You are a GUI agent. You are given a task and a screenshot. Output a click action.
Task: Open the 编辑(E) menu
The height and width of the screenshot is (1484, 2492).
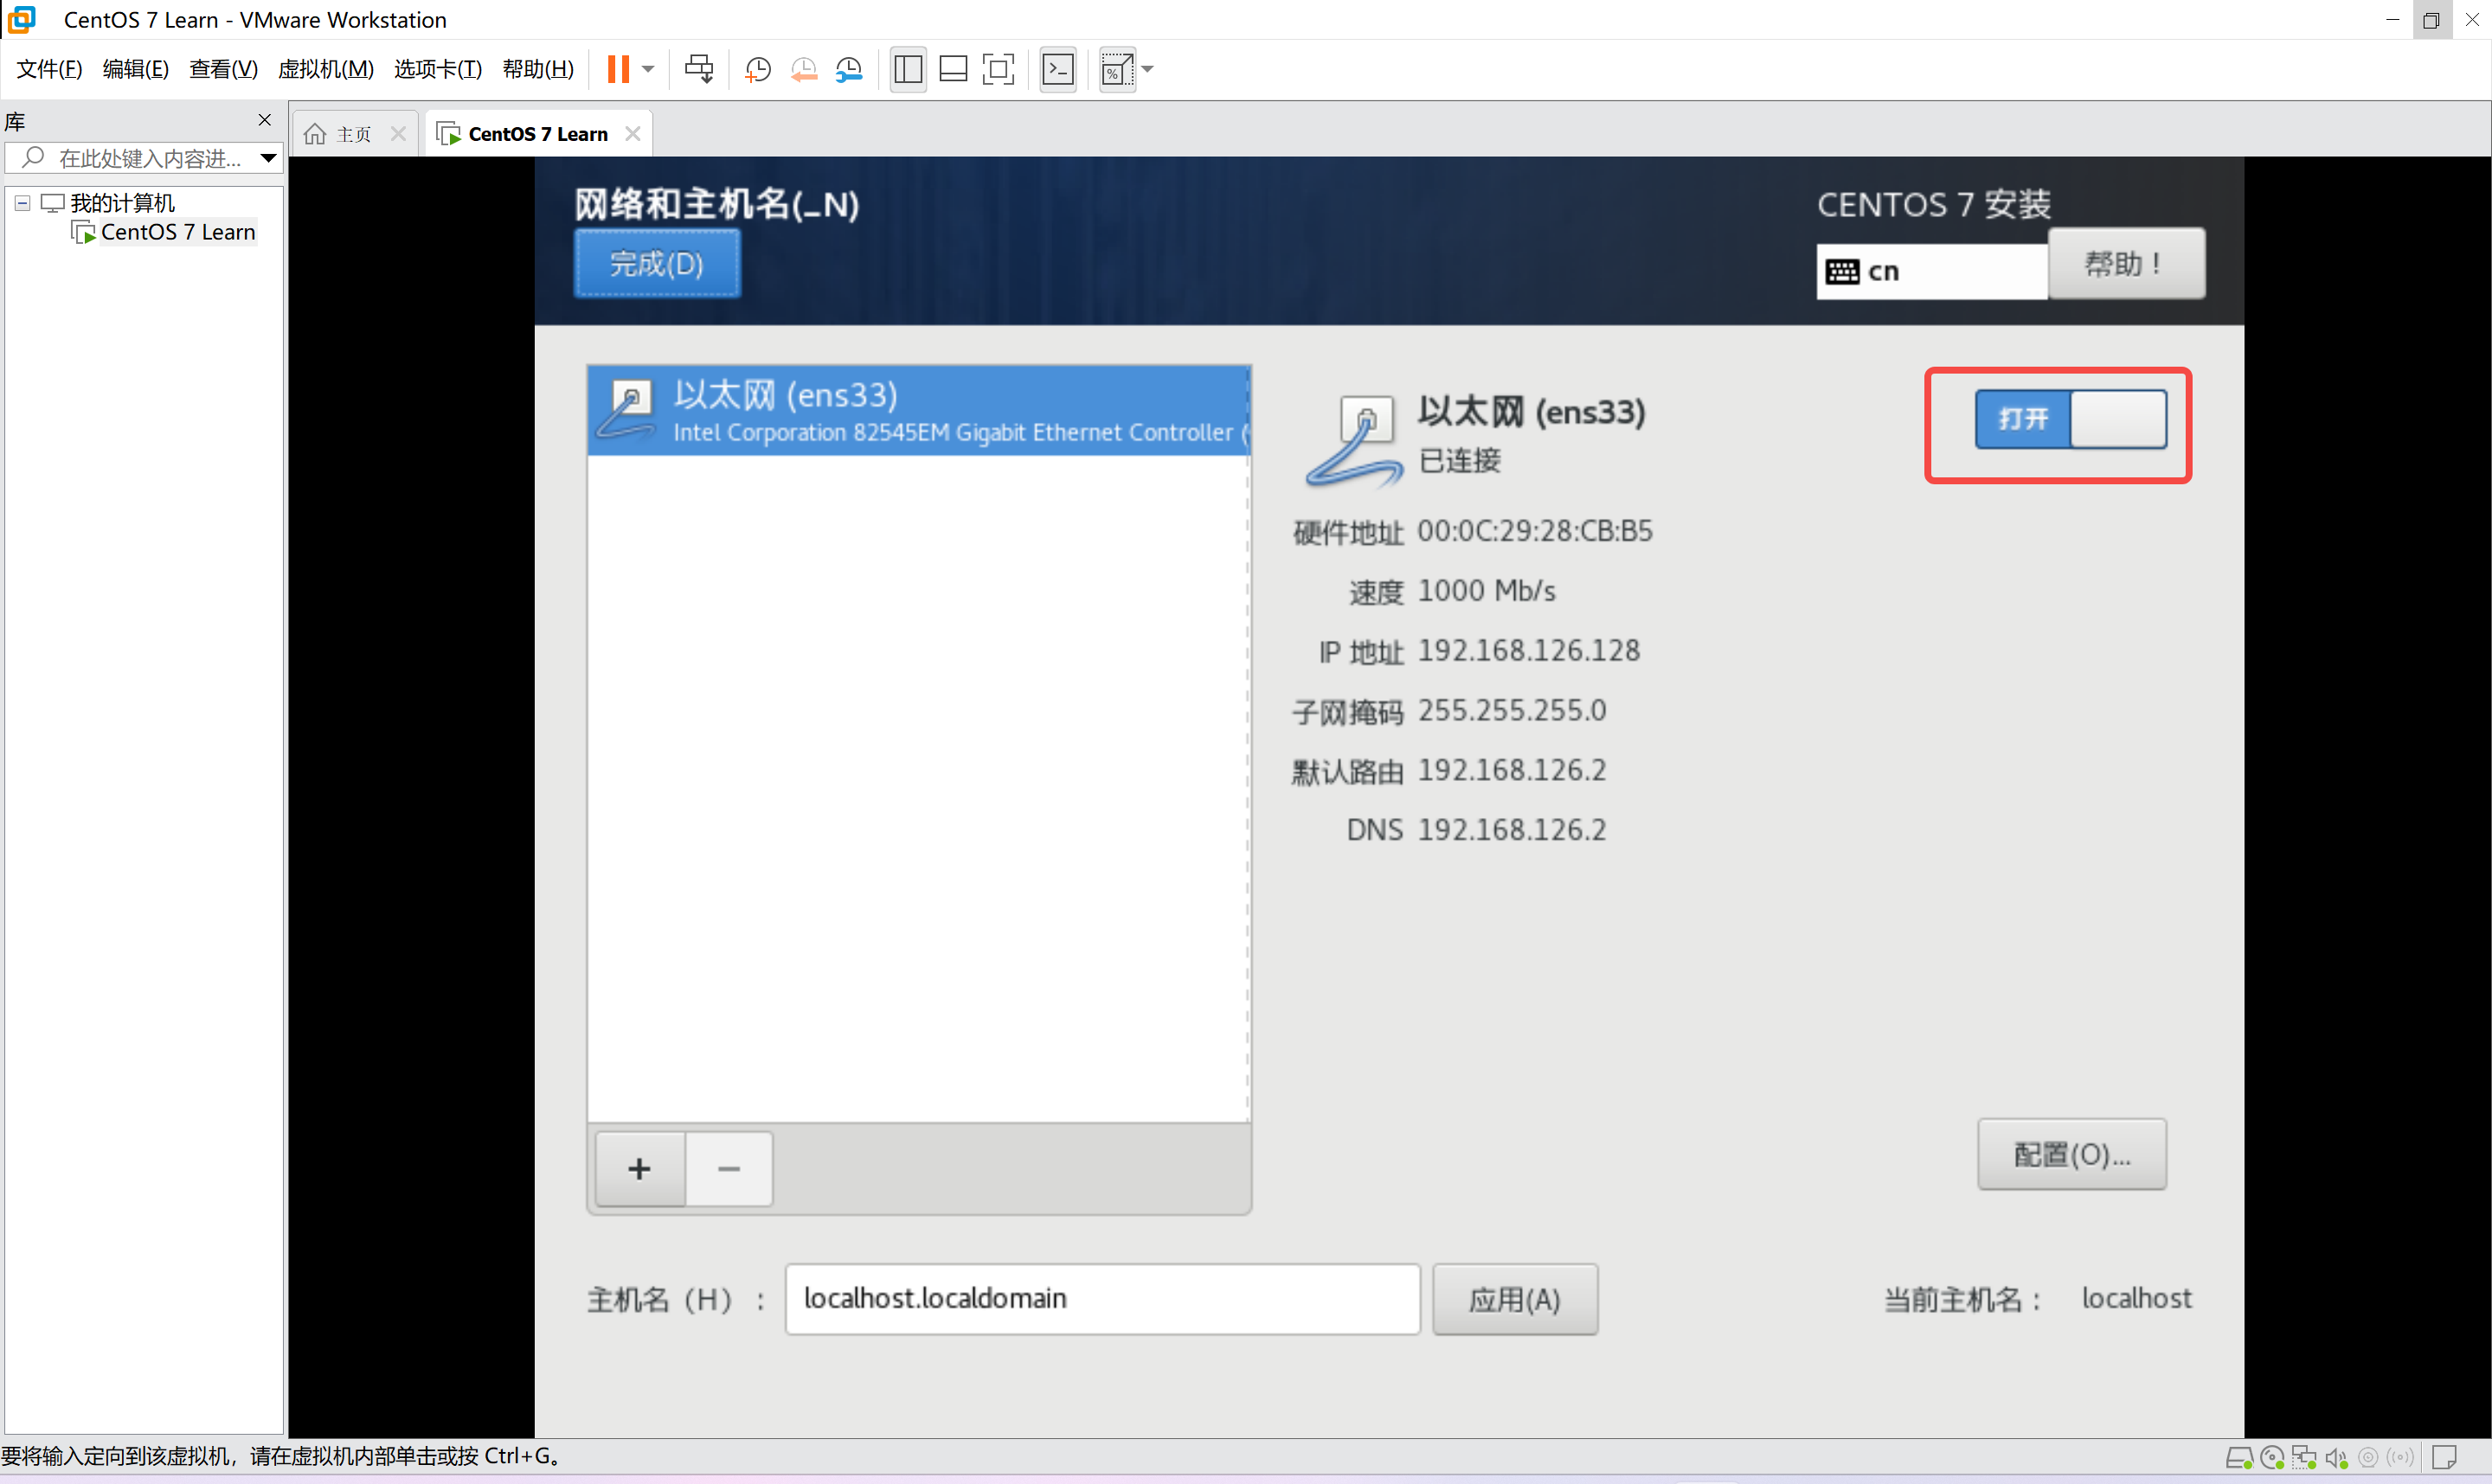(136, 69)
